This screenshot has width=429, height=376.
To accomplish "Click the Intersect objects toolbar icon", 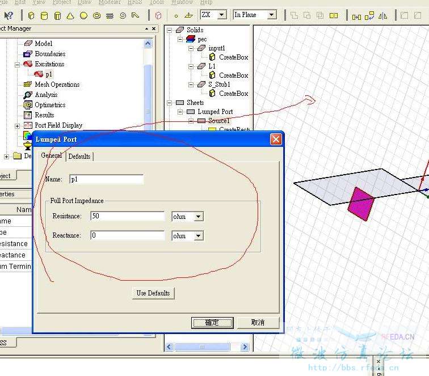I will click(320, 15).
